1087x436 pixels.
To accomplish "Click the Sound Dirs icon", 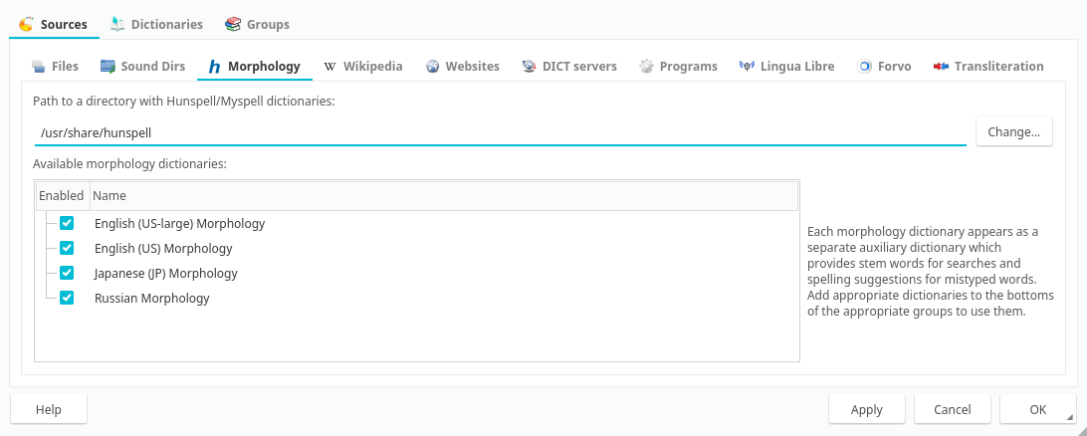I will (109, 67).
